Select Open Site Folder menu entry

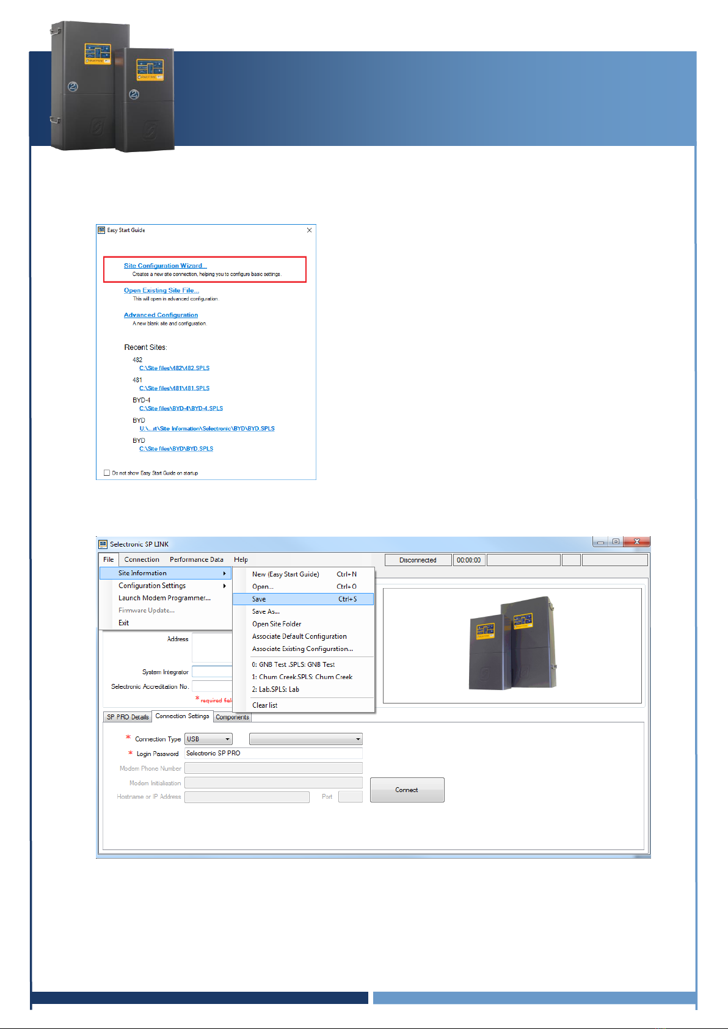click(304, 624)
